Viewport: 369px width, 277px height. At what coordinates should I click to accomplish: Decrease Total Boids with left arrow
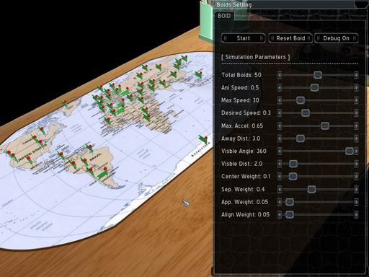(280, 75)
